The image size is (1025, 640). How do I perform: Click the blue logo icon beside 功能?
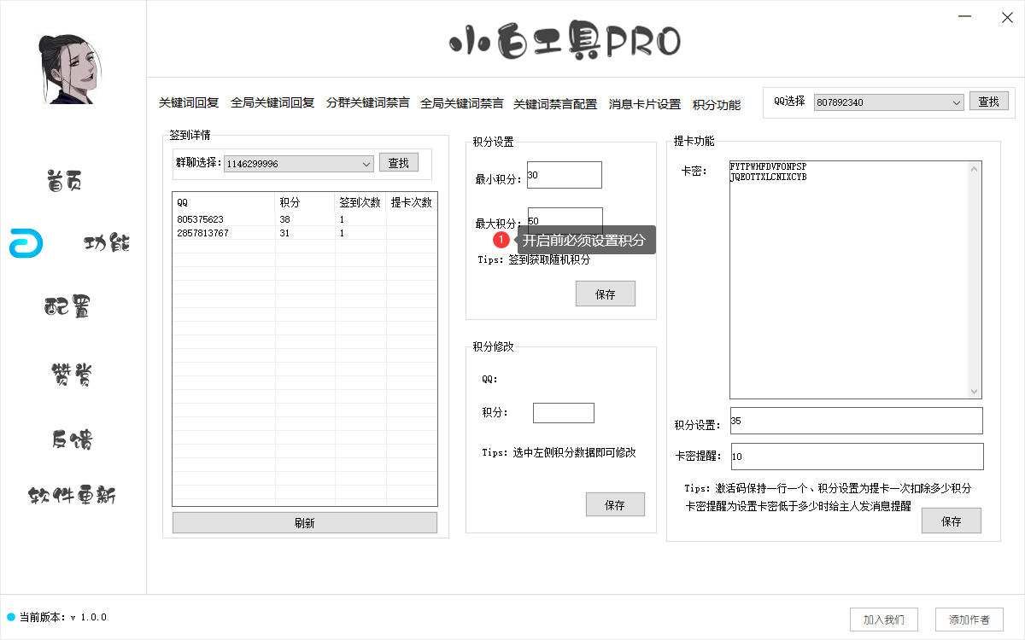point(25,241)
